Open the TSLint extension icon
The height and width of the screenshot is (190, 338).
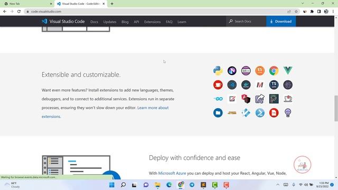274,84
